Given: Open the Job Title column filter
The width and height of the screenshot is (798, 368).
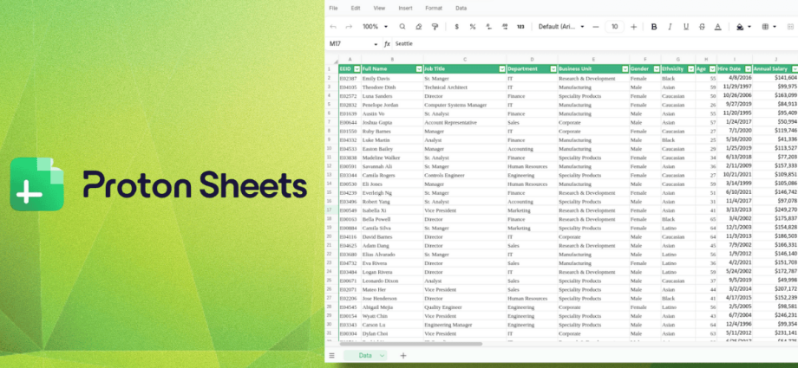Looking at the screenshot, I should pyautogui.click(x=502, y=69).
